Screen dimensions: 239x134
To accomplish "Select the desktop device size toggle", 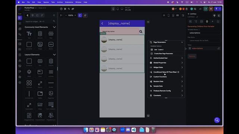I will coord(122,9).
